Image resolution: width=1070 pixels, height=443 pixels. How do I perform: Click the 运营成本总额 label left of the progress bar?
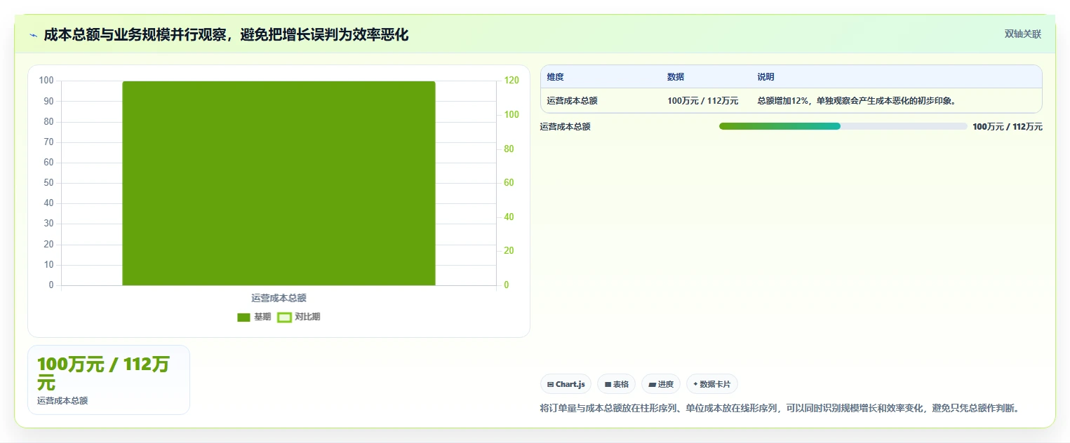pos(566,127)
